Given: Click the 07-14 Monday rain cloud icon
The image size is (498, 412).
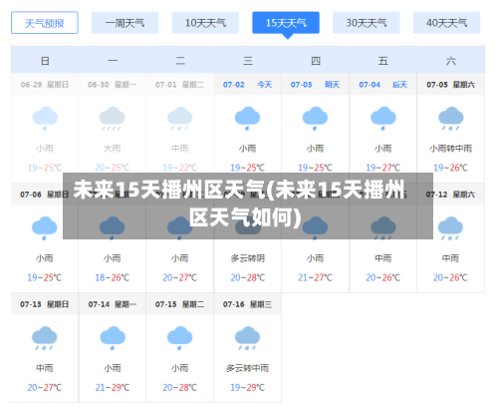Looking at the screenshot, I should [x=113, y=338].
